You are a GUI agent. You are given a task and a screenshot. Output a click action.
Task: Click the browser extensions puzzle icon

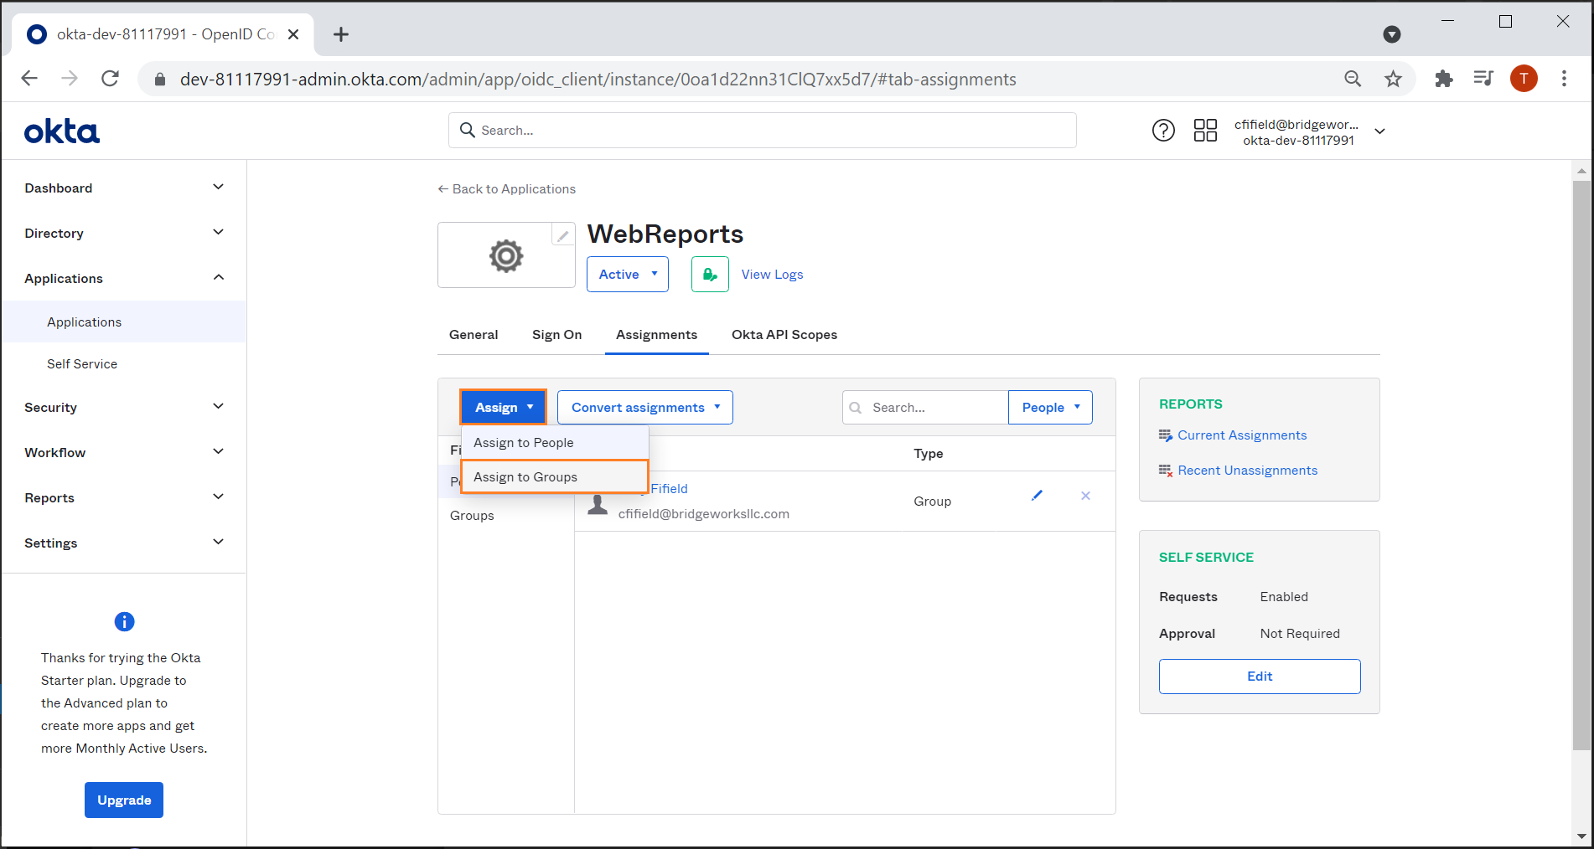click(x=1443, y=79)
